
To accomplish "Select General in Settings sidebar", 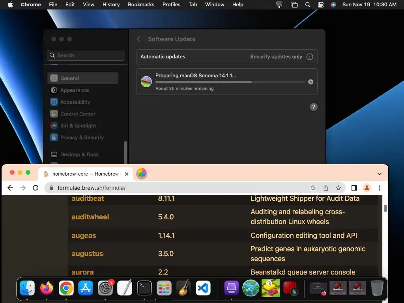I will click(83, 78).
